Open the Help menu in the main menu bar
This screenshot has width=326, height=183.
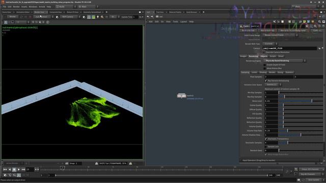click(49, 7)
